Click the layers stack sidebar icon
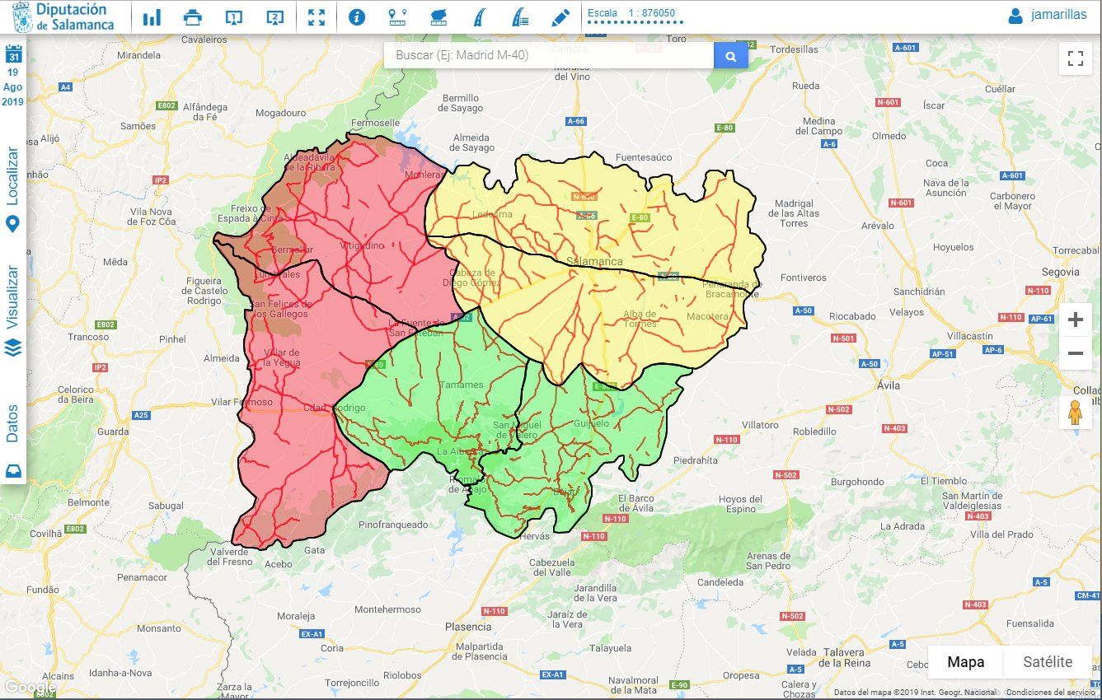This screenshot has height=700, width=1102. (12, 348)
